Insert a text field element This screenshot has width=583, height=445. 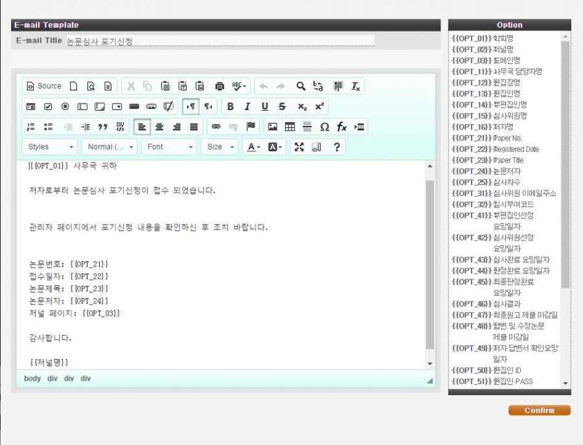82,107
